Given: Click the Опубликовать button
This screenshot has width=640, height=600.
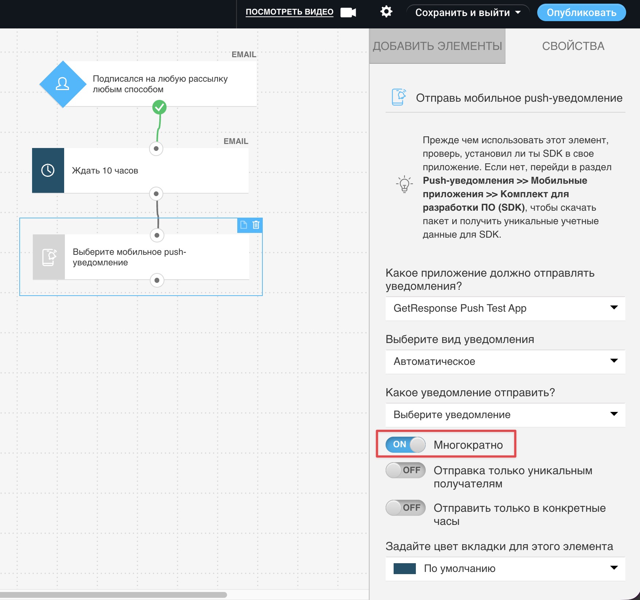Looking at the screenshot, I should [581, 12].
